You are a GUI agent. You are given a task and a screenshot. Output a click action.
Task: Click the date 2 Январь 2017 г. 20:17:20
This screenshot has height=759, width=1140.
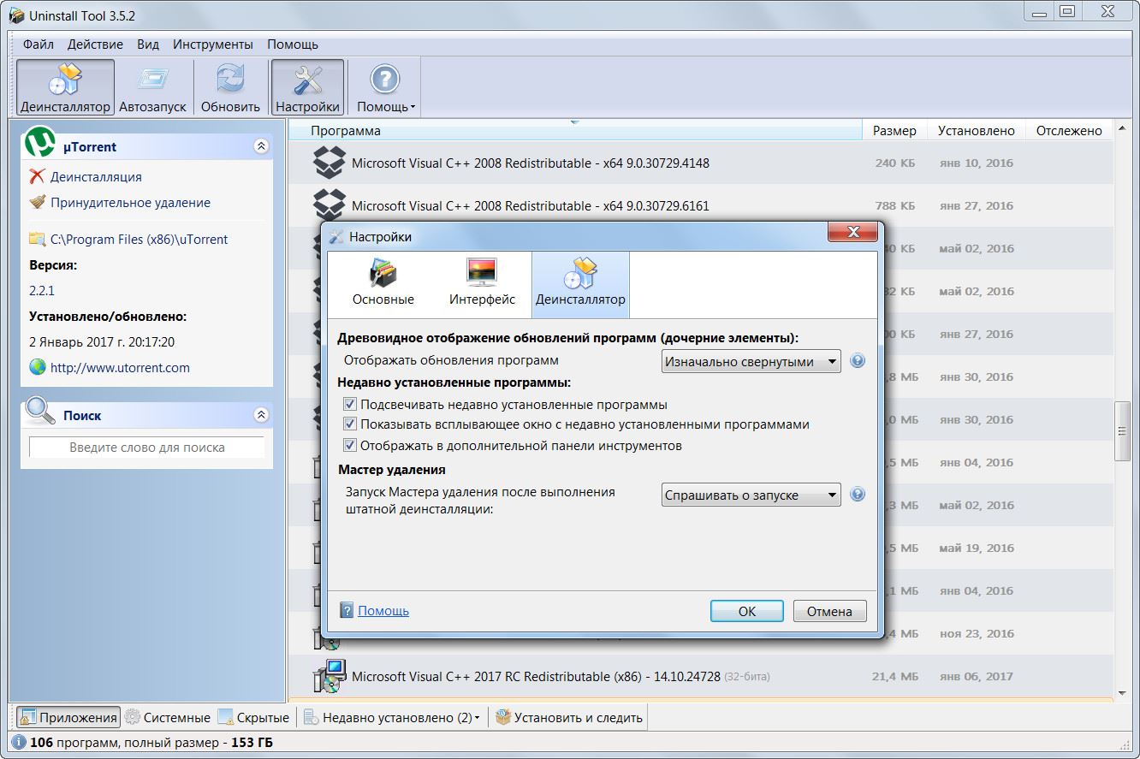point(102,342)
